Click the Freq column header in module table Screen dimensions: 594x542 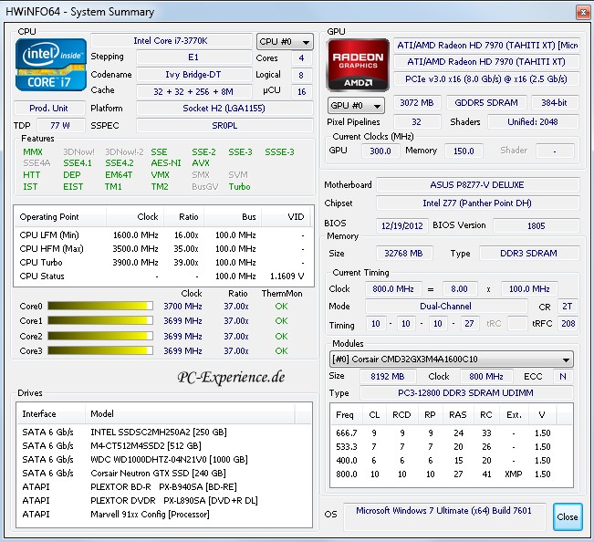(345, 415)
